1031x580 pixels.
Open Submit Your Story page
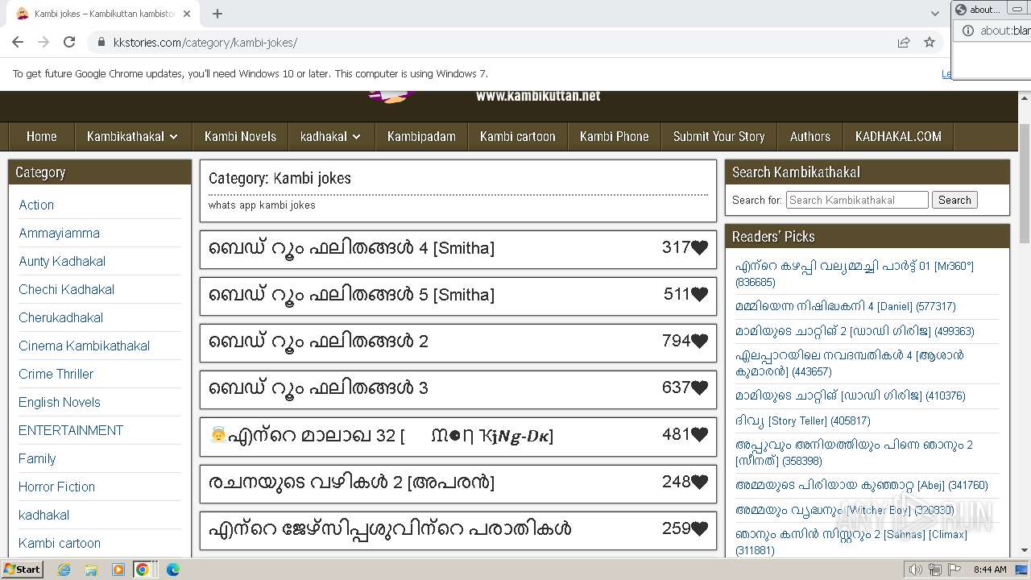(x=719, y=136)
